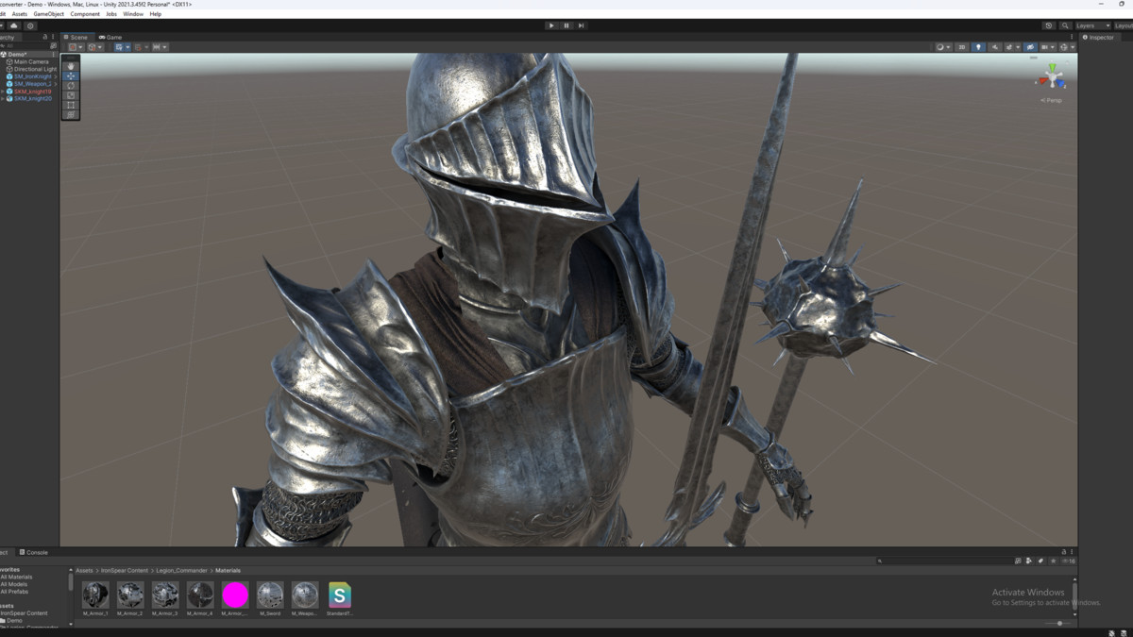Click Legion_Commander in the breadcrumb path

click(x=183, y=570)
